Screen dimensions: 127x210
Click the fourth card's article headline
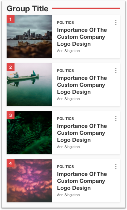pos(82,181)
